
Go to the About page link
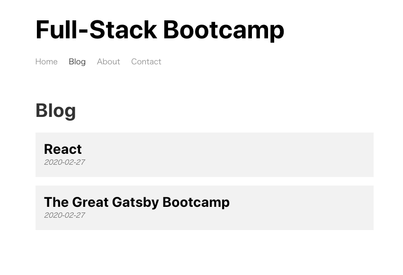coord(108,62)
